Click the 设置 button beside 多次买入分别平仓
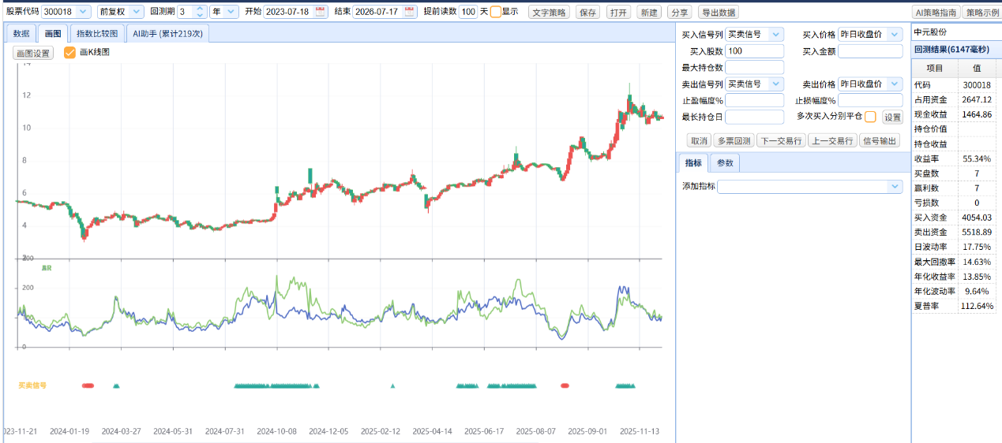Screen dimensions: 1002x443 [892, 117]
